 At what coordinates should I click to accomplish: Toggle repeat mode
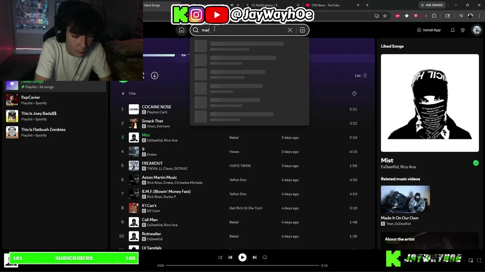pos(265,257)
